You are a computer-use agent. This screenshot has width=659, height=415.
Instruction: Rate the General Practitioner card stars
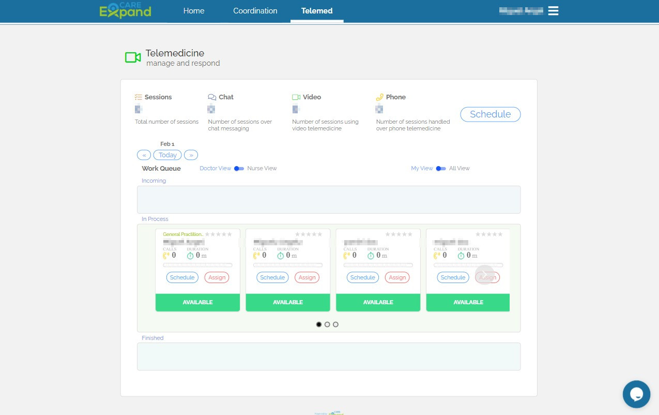(219, 234)
